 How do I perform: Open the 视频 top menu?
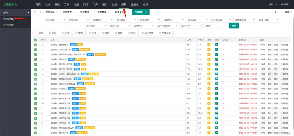[x=76, y=4]
